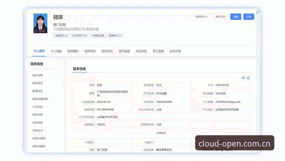This screenshot has width=285, height=161.
Task: Click the 杰出领军人才 tag
Action: [x=79, y=36]
